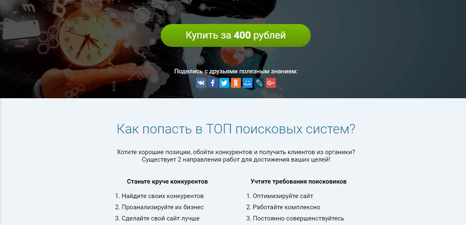Click the 'Как попасть в ТОП поисковых систем?' heading

[x=235, y=129]
